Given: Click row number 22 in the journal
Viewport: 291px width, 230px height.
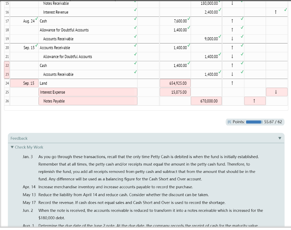Looking at the screenshot, I should [x=7, y=65].
